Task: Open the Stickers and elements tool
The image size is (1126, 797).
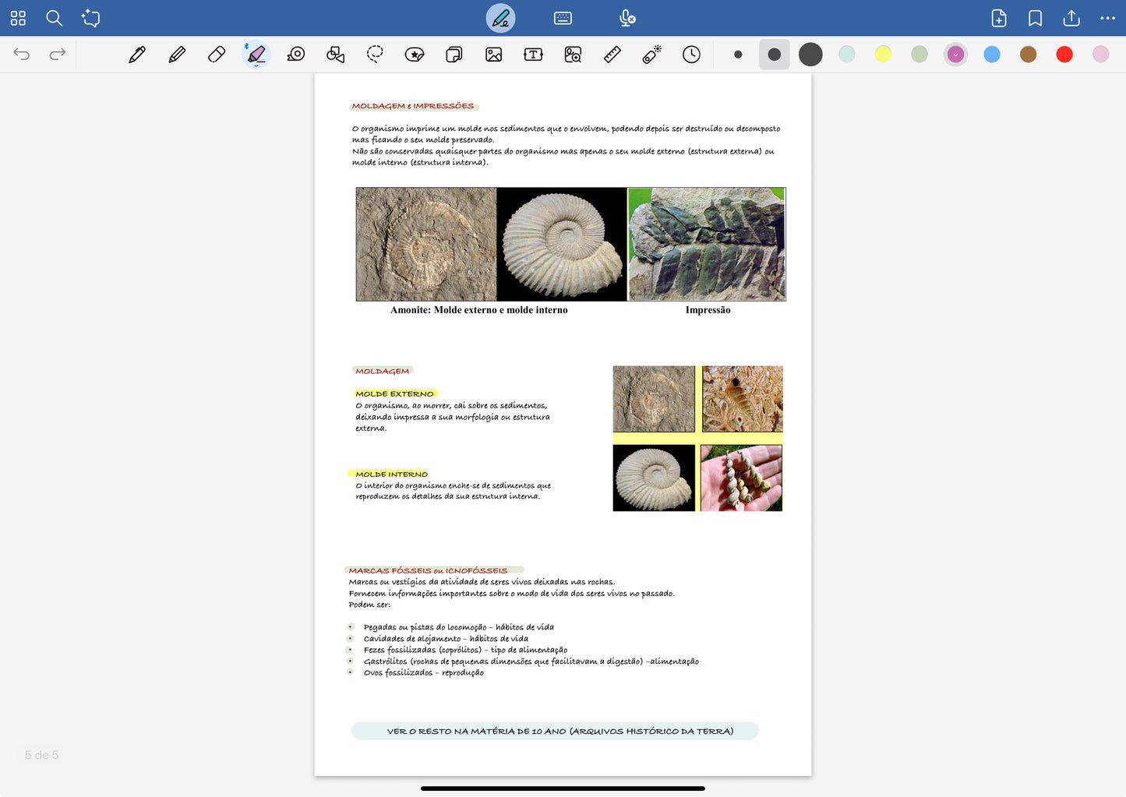Action: coord(415,55)
